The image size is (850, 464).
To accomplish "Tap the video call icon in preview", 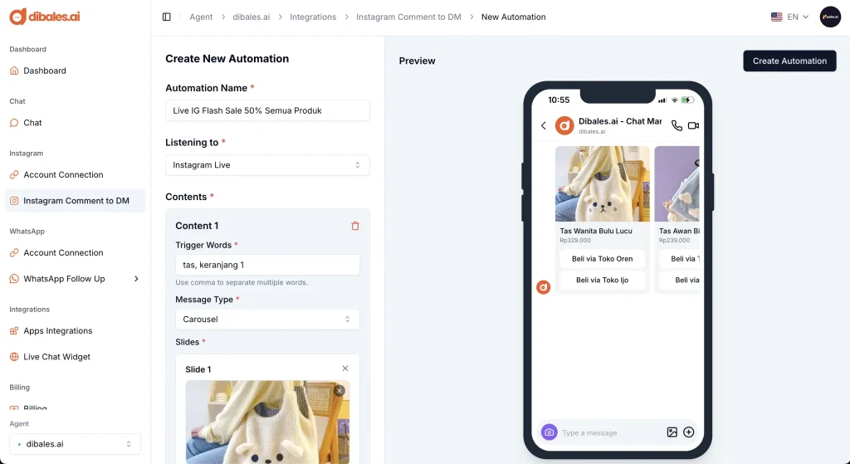I will point(693,125).
